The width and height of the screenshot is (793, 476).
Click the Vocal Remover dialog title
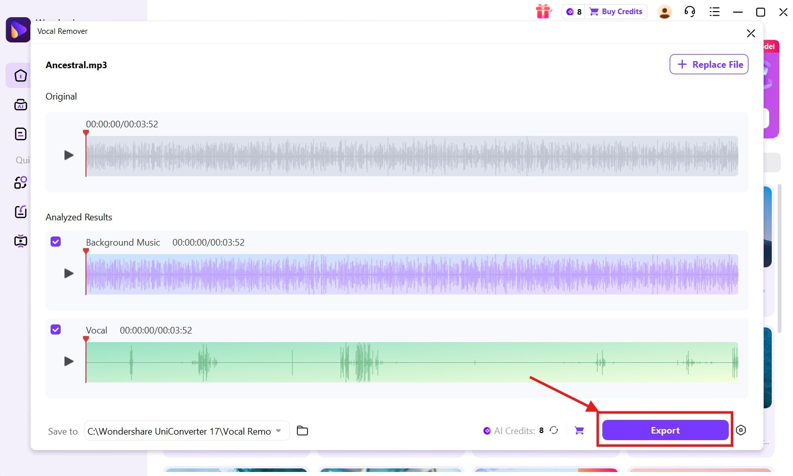[x=62, y=31]
